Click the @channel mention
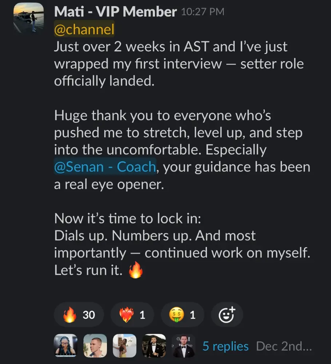Screen dimensions: 331x364 84,29
